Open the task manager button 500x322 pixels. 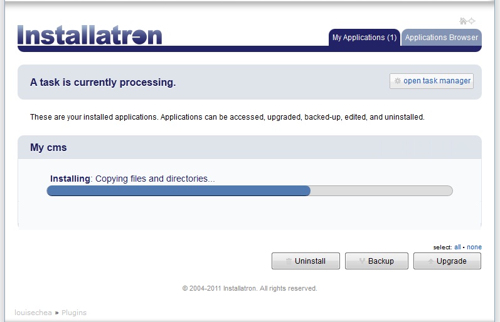pos(432,81)
